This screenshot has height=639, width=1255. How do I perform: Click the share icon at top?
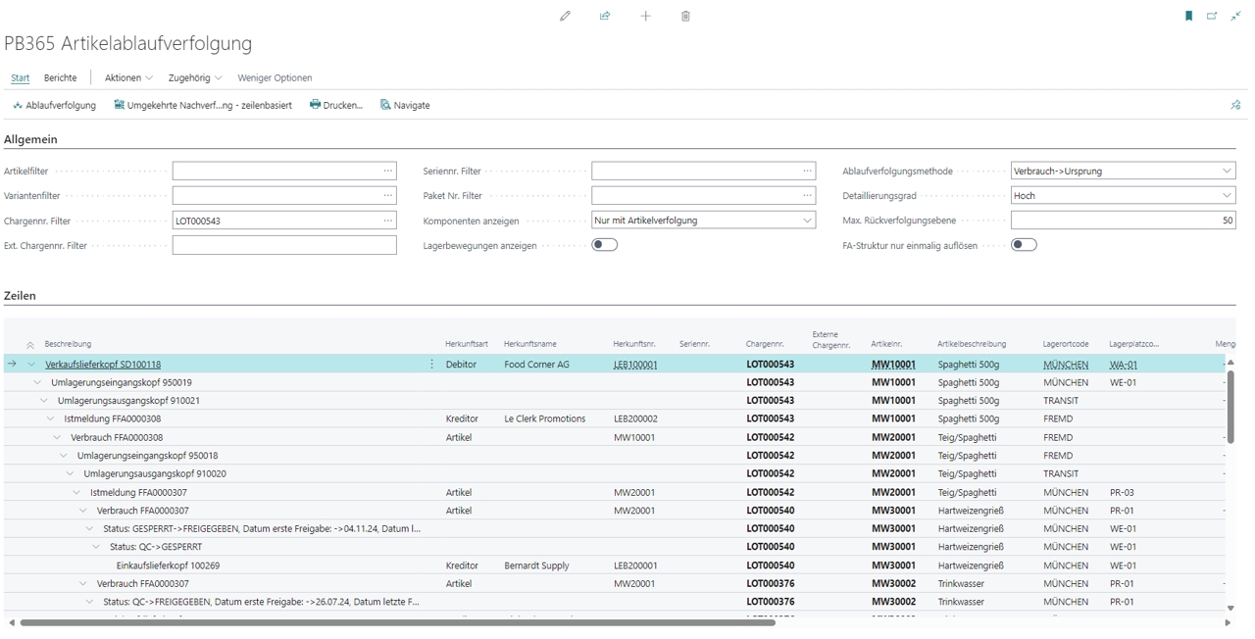coord(605,16)
